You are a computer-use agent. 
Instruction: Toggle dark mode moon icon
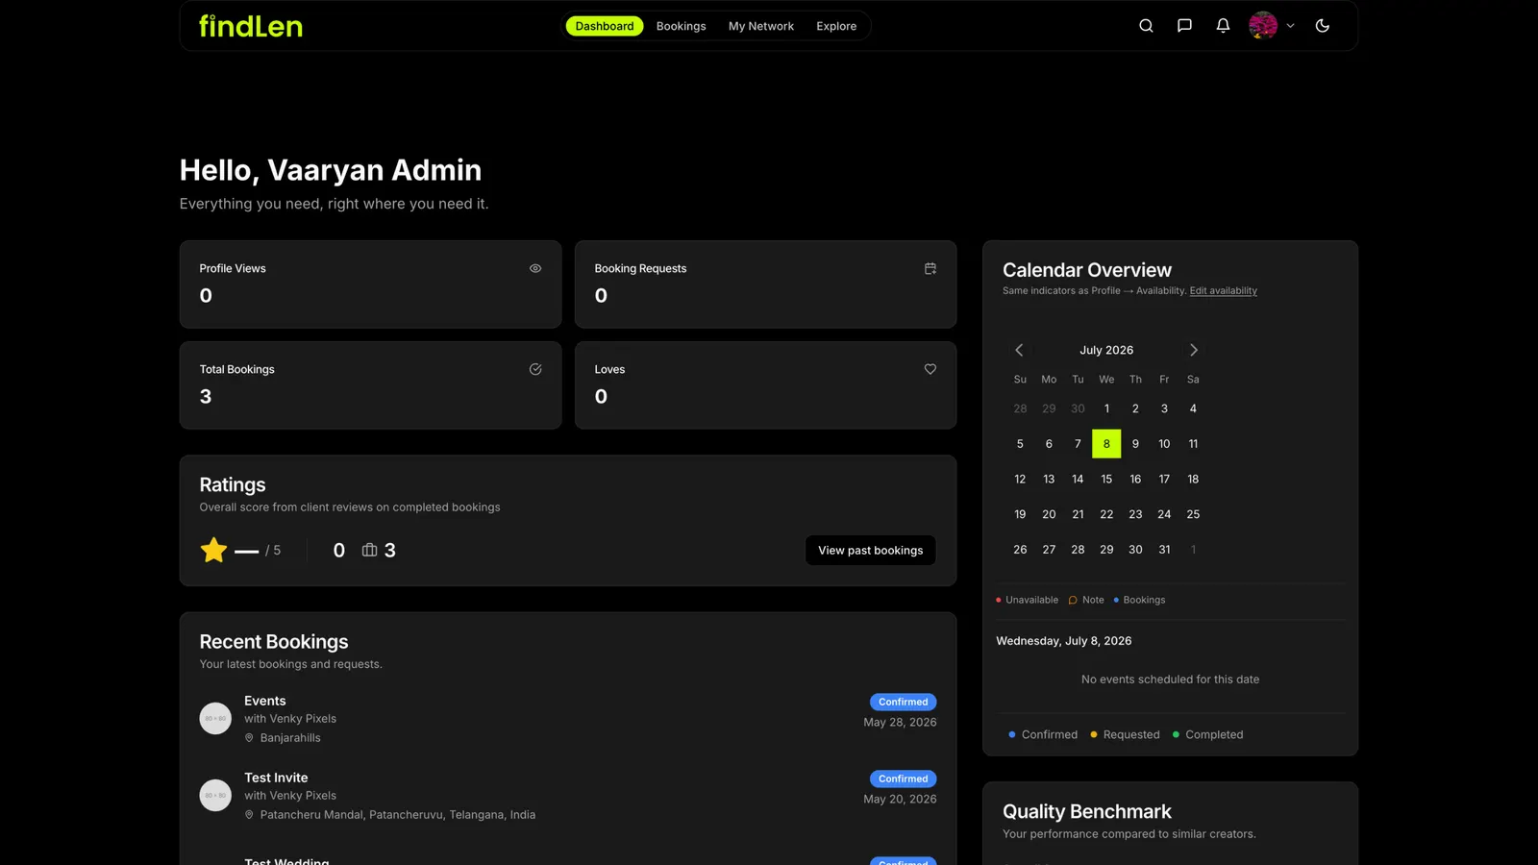coord(1323,26)
